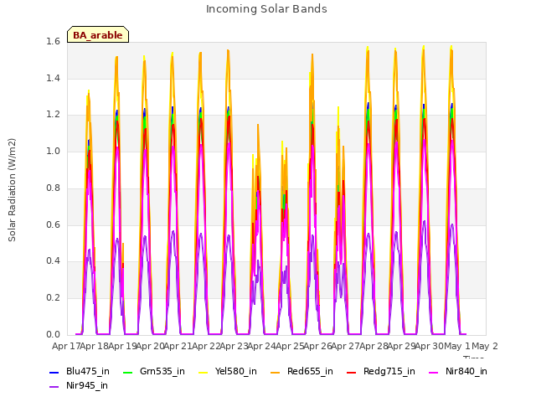Click the Red655_in orange legend swatch
Screen dimensions: 536x402
(x=276, y=372)
